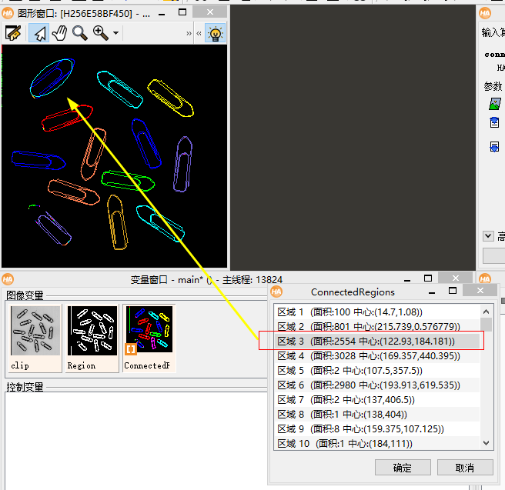Image resolution: width=505 pixels, height=490 pixels.
Task: Expand the advanced section chevron in operator panel
Action: pos(488,236)
